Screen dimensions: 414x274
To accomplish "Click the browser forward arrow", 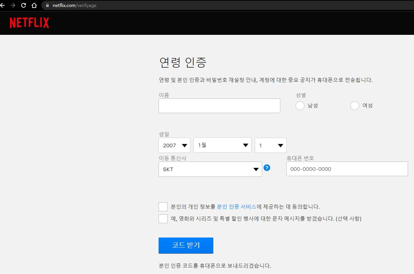I will pos(13,5).
